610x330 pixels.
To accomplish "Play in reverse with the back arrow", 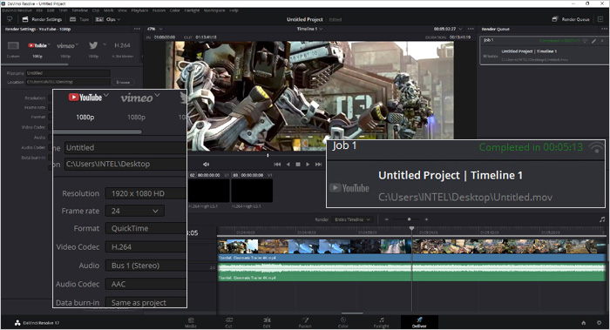I will click(x=288, y=165).
